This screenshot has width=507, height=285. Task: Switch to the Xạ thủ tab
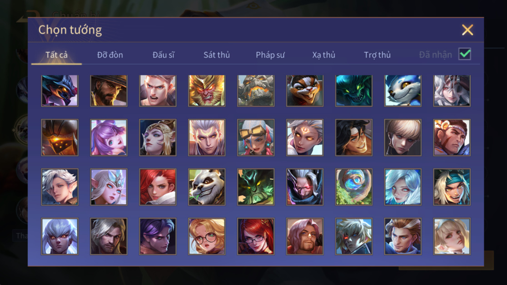pyautogui.click(x=323, y=54)
